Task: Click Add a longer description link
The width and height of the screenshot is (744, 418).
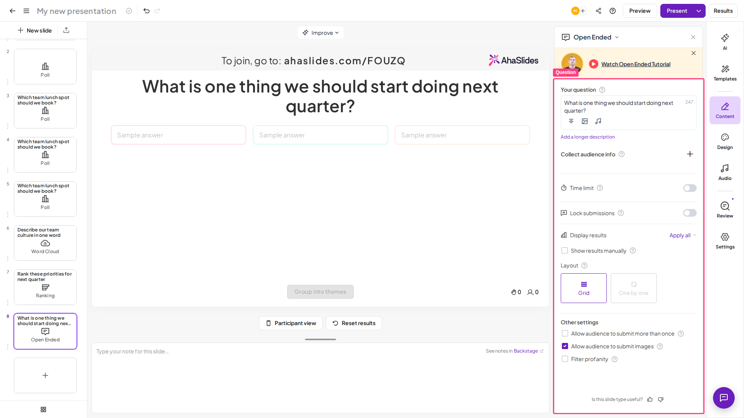Action: pos(587,137)
